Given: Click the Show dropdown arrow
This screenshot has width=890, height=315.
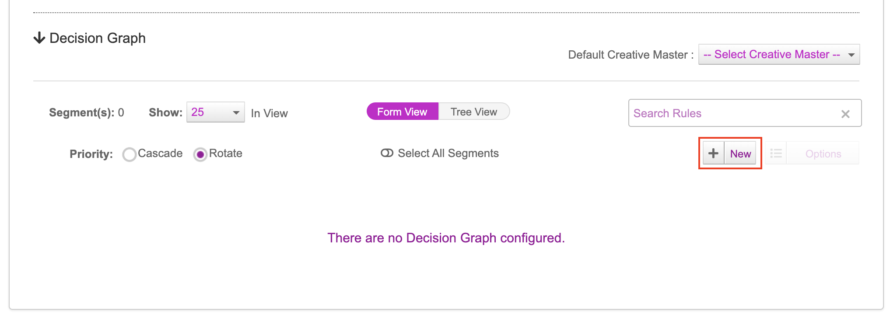Looking at the screenshot, I should tap(236, 113).
